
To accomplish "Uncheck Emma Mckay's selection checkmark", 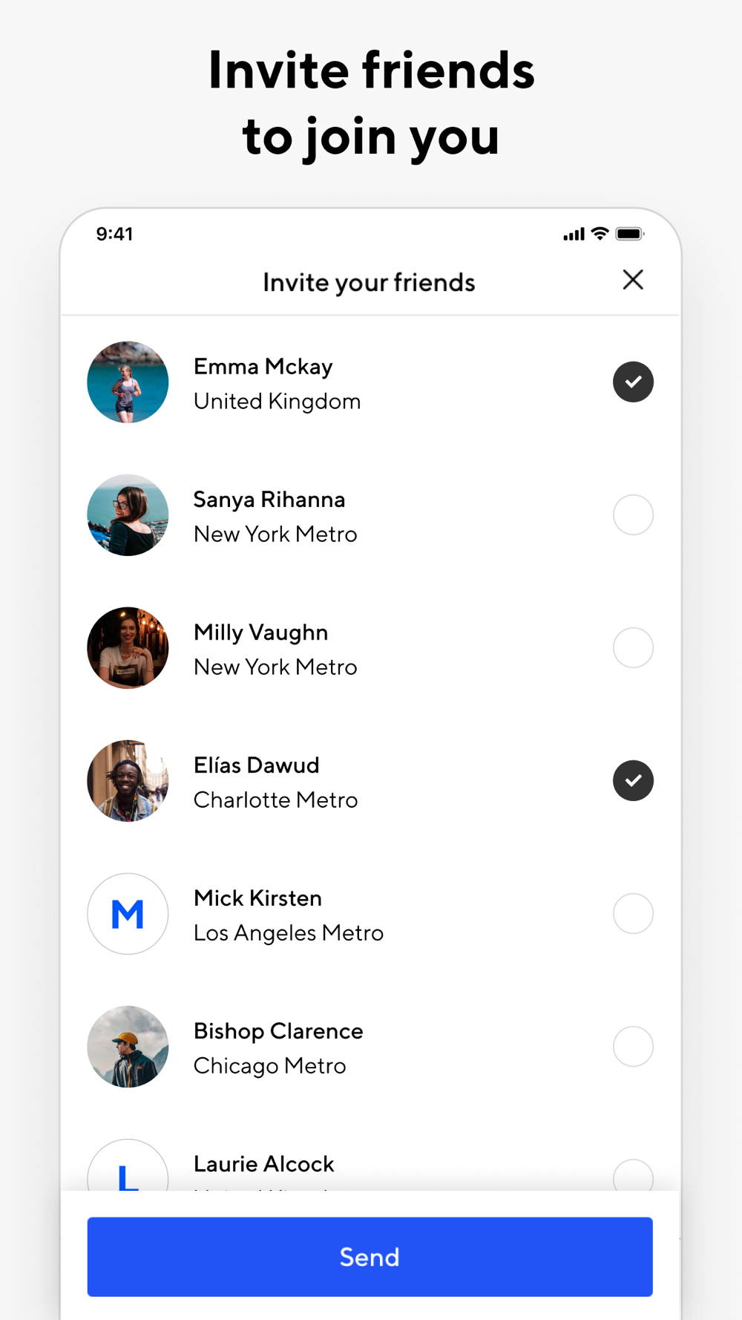I will coord(633,382).
